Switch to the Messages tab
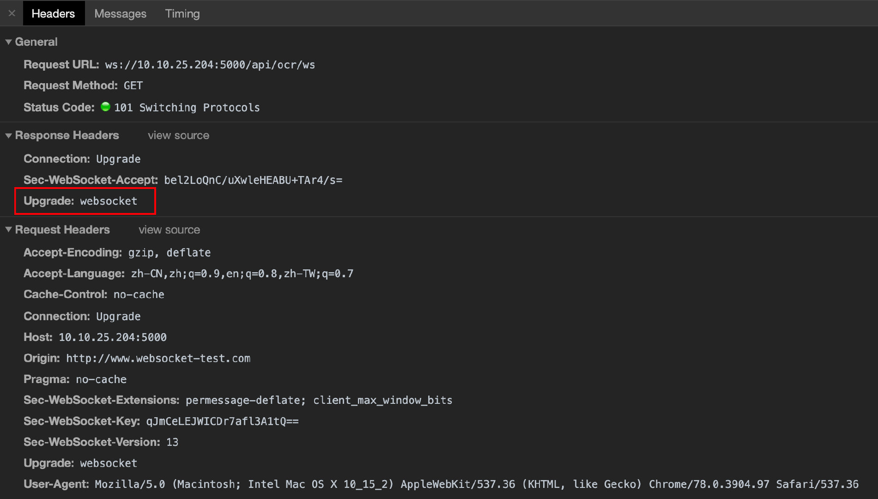Viewport: 878px width, 499px height. (x=120, y=14)
